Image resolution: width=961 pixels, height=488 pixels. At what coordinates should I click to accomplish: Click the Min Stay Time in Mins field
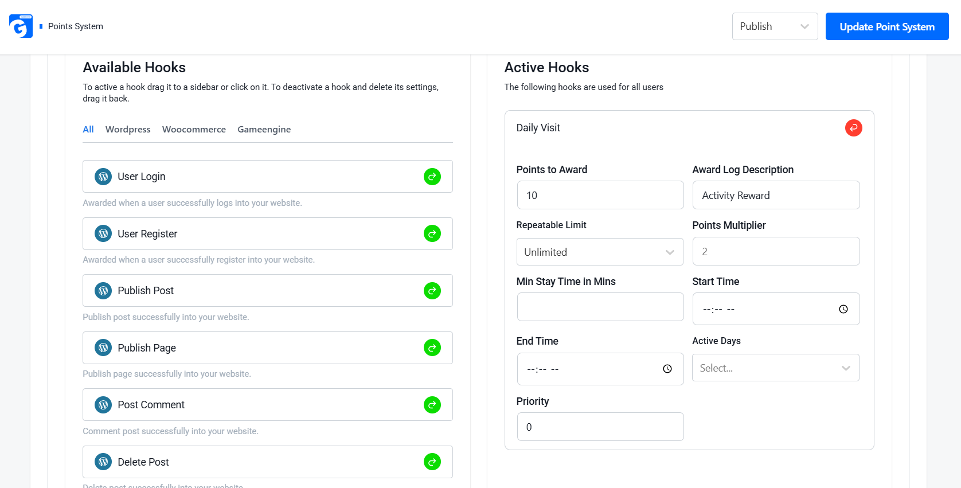pos(600,307)
